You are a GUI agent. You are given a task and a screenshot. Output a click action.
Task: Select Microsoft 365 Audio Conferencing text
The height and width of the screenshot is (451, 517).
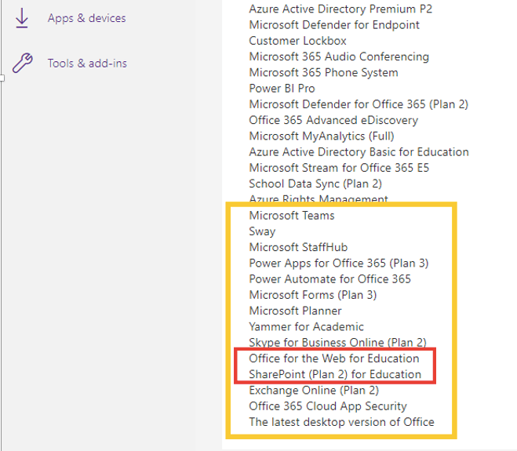click(x=339, y=56)
